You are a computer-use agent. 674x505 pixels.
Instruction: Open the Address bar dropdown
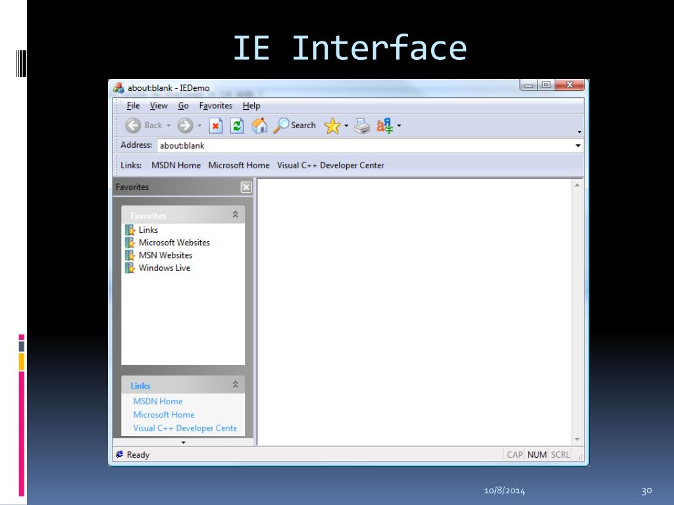click(x=578, y=145)
